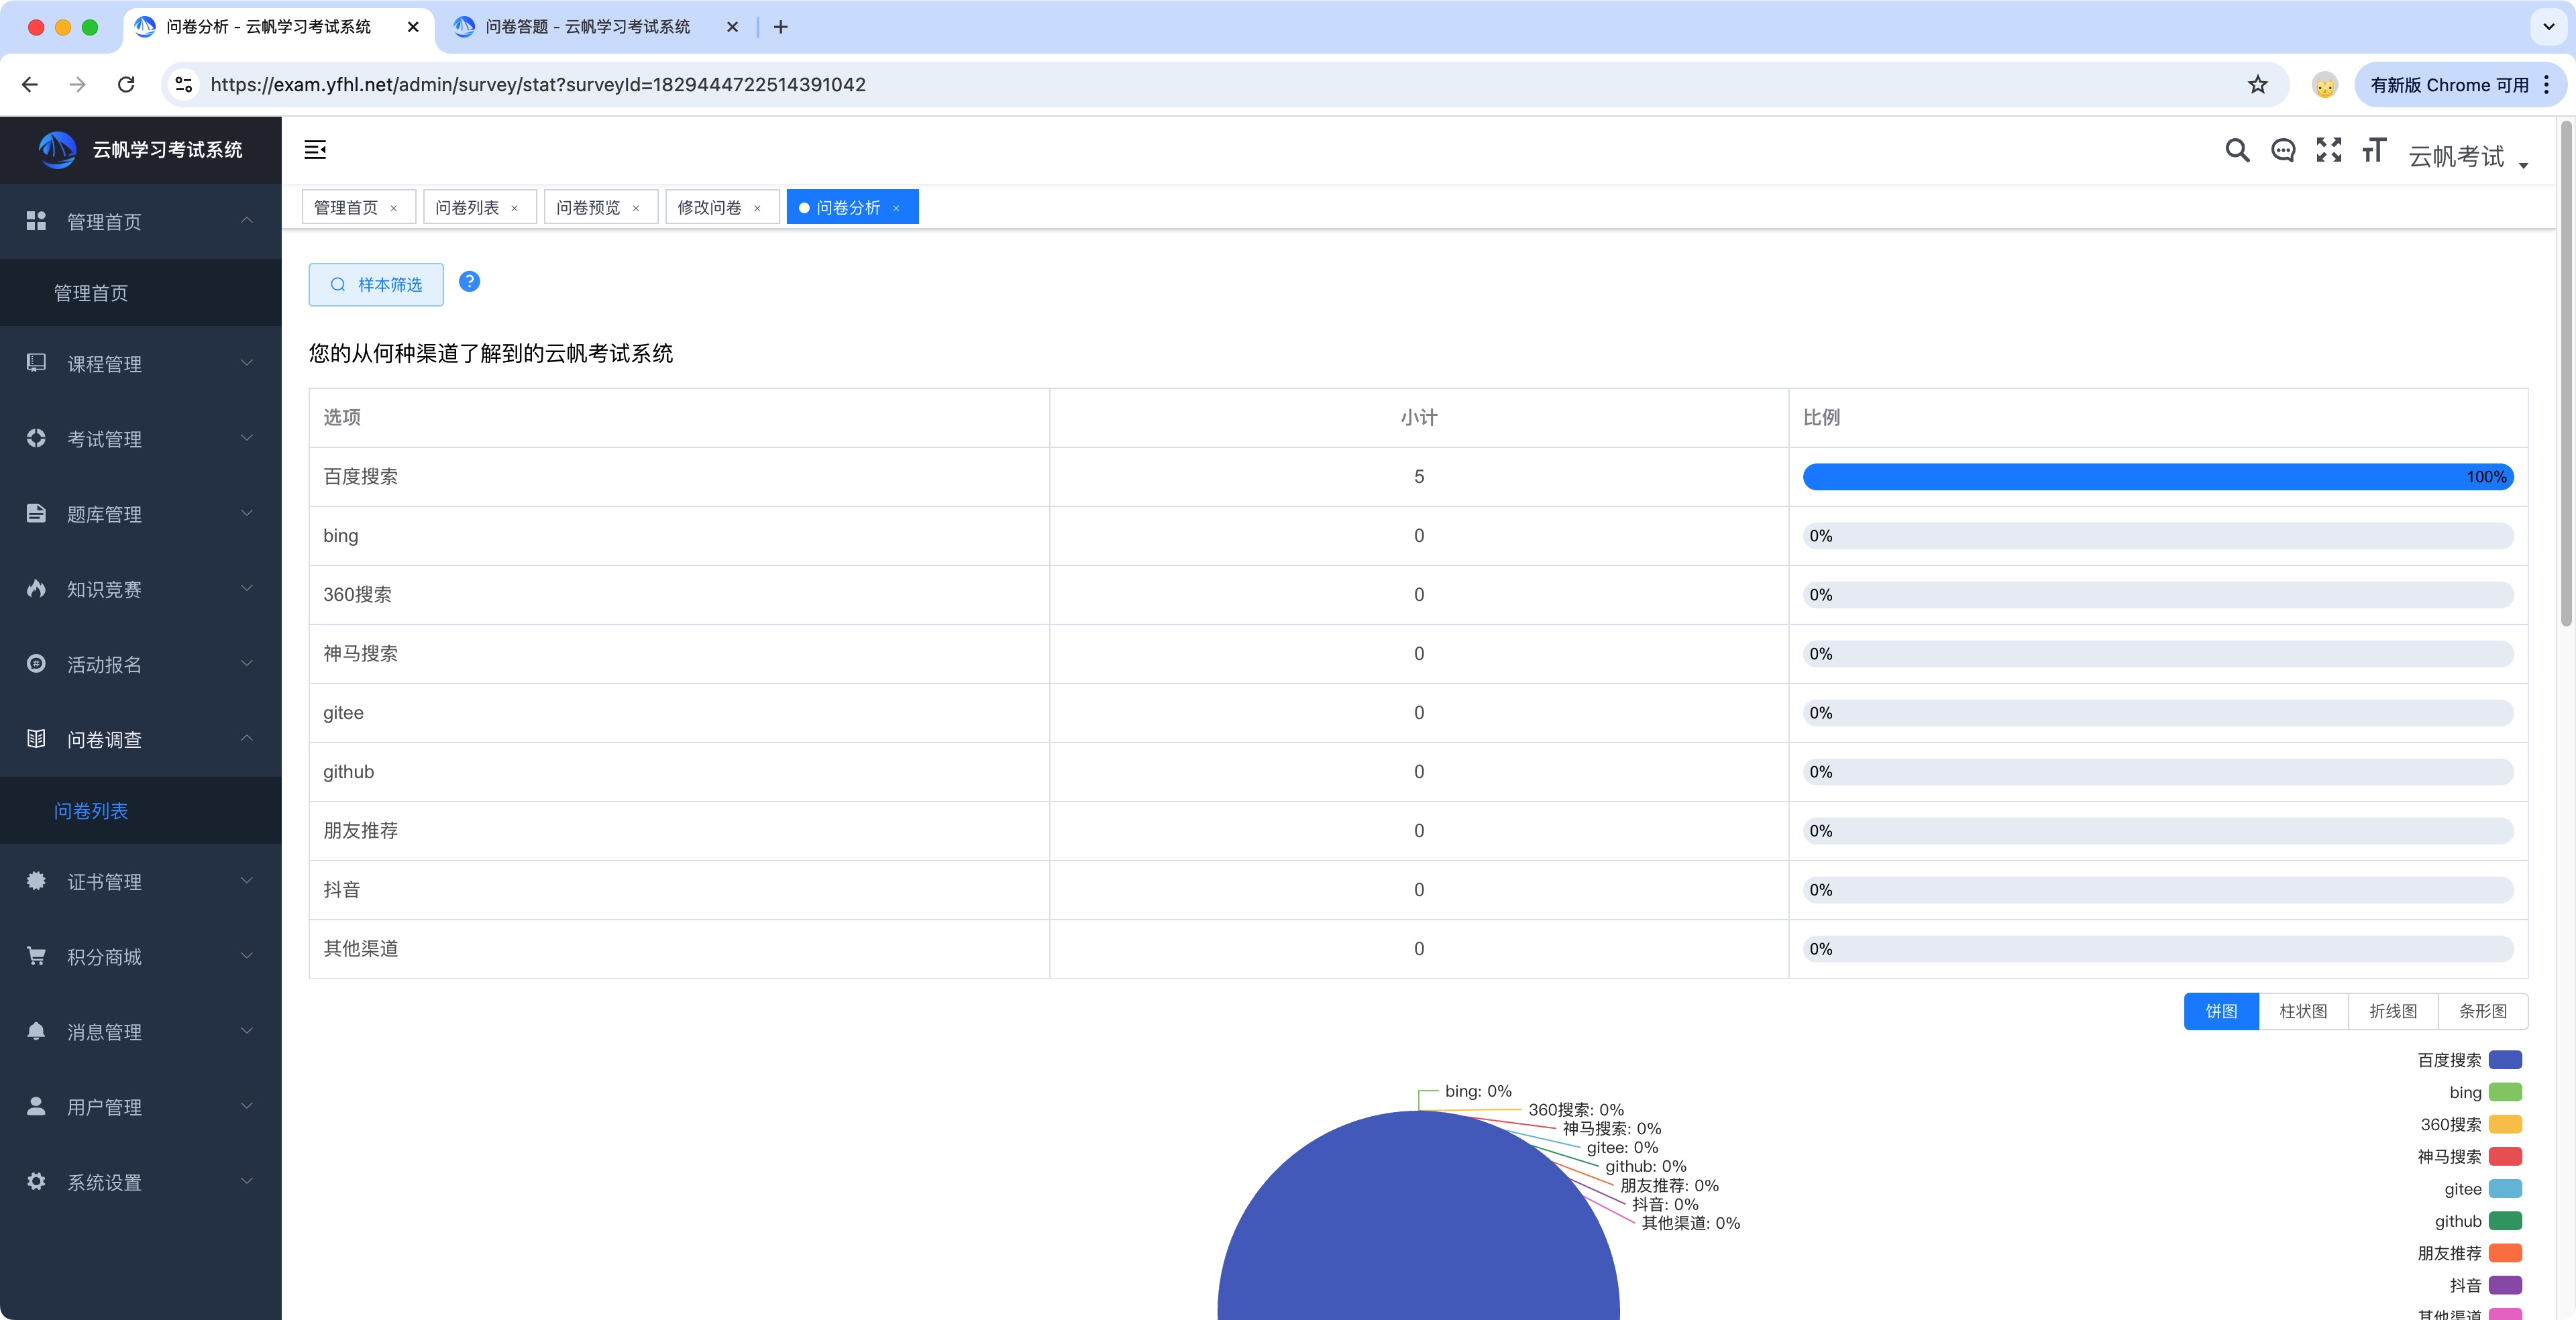Expand 课程管理 sidebar menu
This screenshot has height=1320, width=2576.
coord(140,363)
